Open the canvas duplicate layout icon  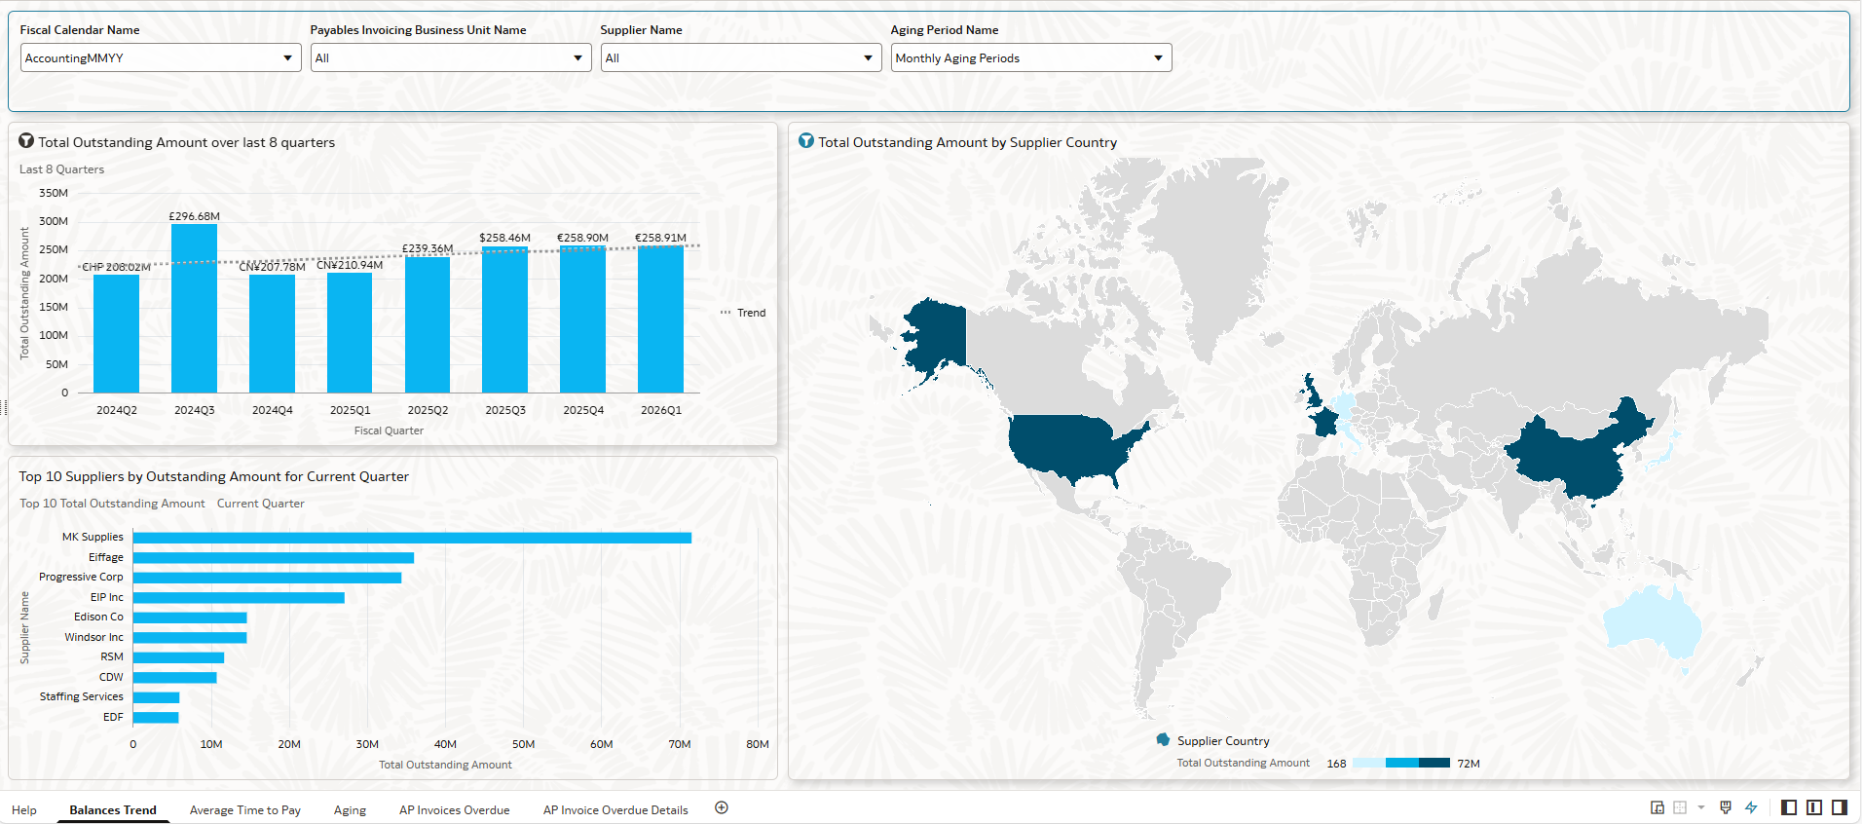[1657, 807]
